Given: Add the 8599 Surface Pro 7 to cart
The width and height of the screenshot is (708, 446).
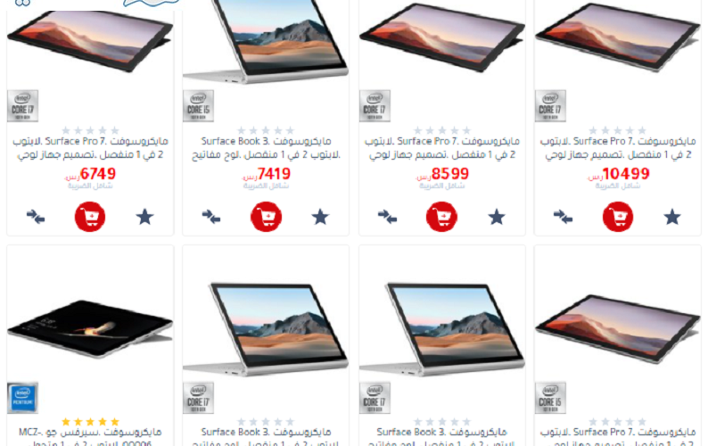Looking at the screenshot, I should (x=441, y=217).
